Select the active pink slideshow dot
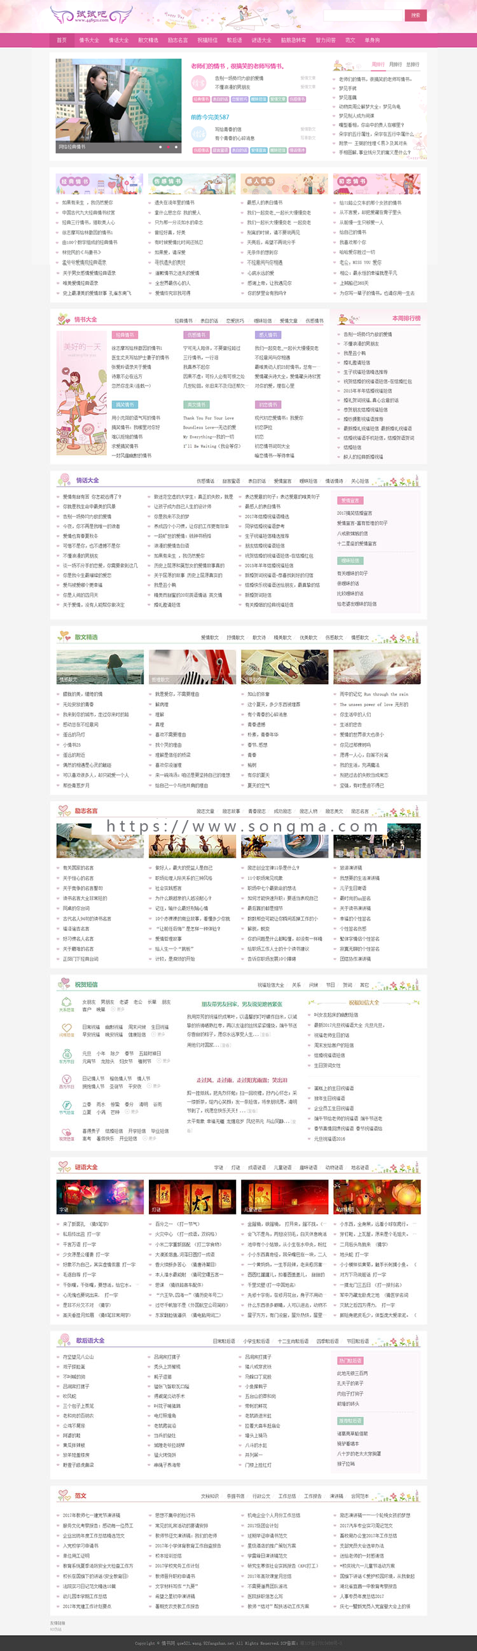Image resolution: width=477 pixels, height=1651 pixels. point(169,147)
